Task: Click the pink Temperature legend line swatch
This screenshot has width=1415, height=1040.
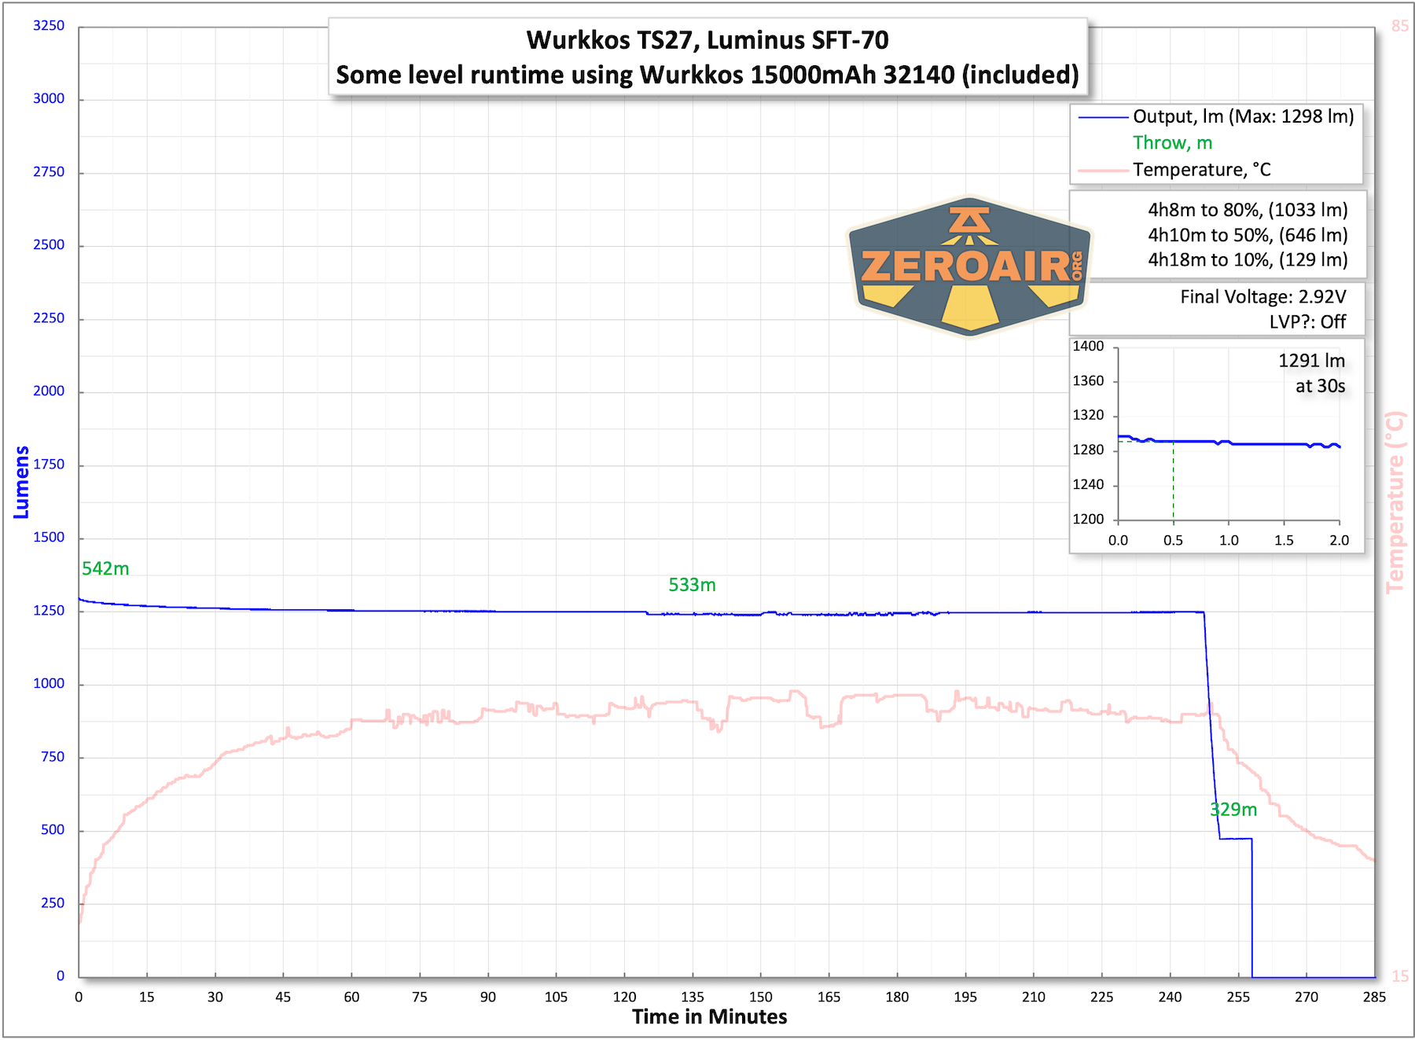Action: (1102, 170)
